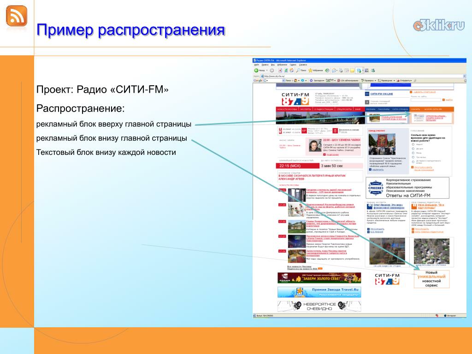Click 'Все новости Москвы' link

pos(299,266)
